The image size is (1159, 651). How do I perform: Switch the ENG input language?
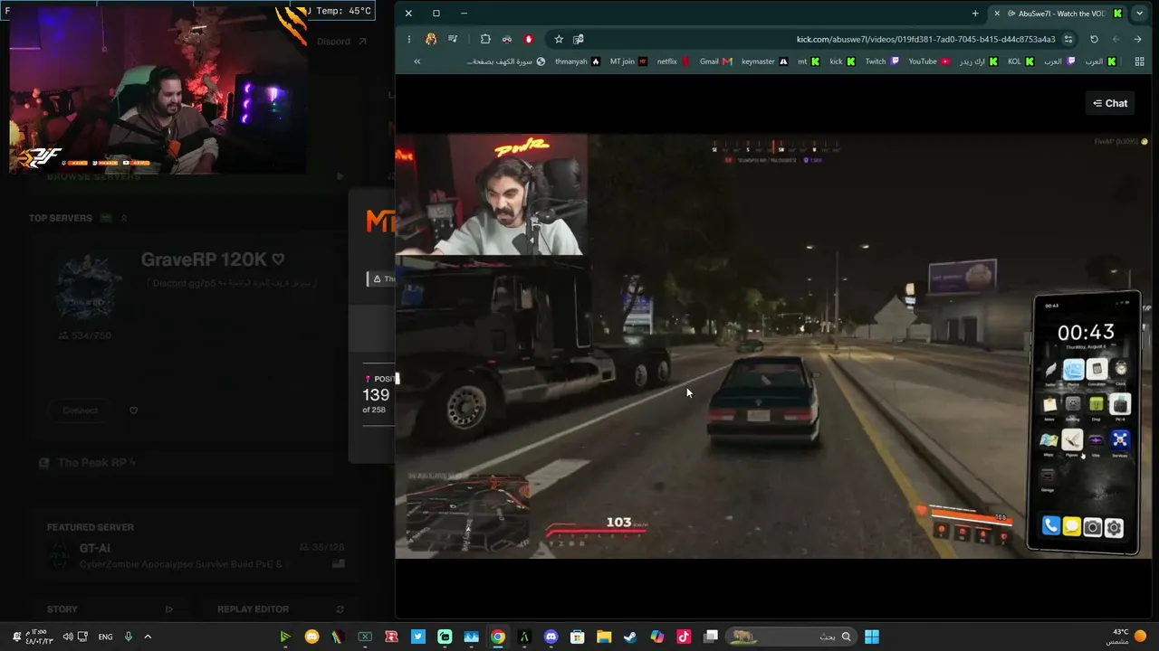tap(105, 637)
